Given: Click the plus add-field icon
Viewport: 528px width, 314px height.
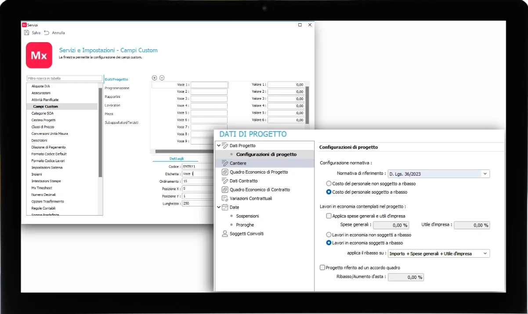Looking at the screenshot, I should [x=154, y=78].
